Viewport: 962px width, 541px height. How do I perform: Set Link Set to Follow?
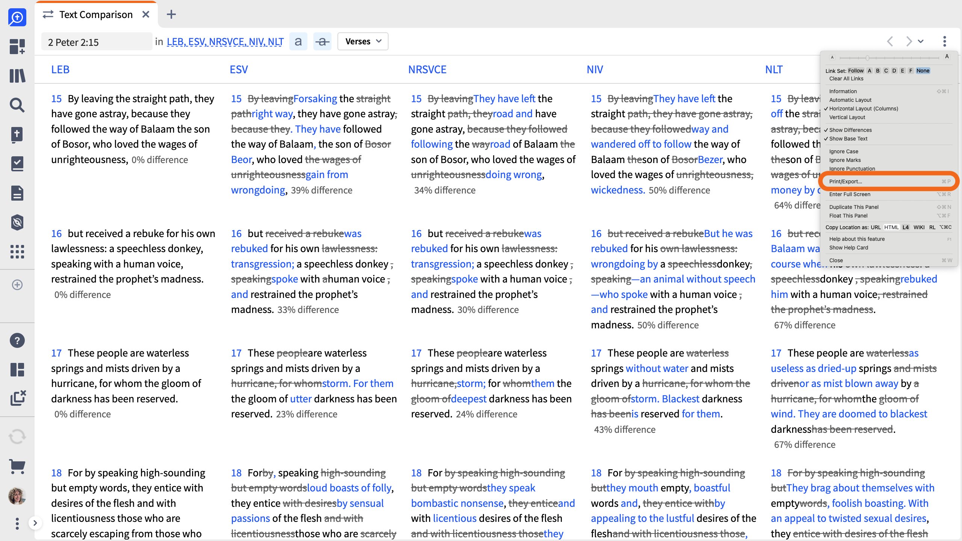(x=856, y=71)
